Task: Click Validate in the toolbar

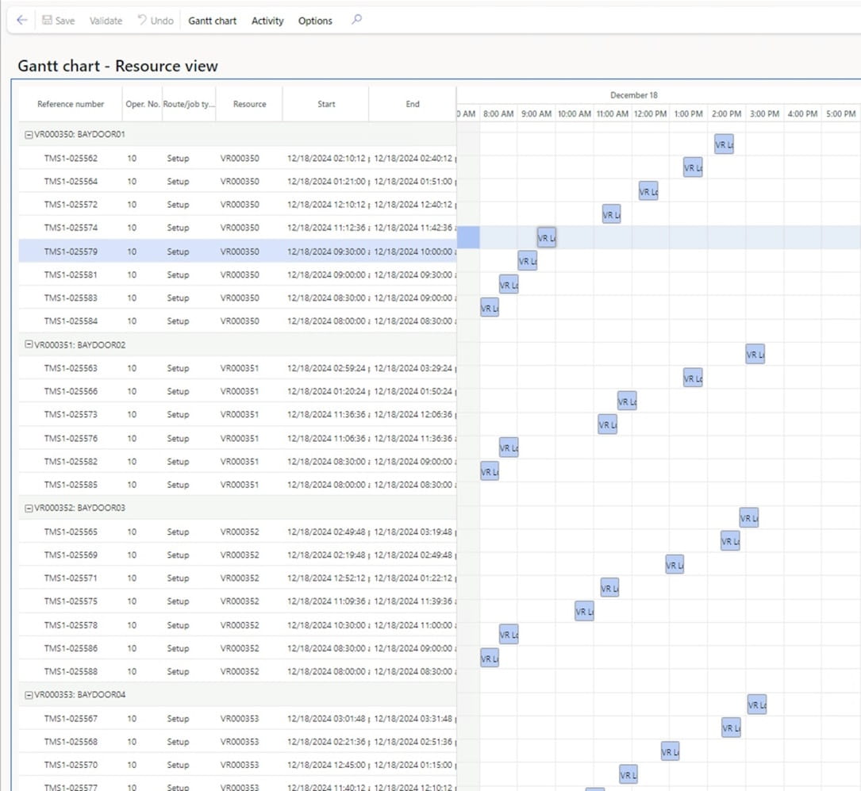Action: click(x=106, y=21)
